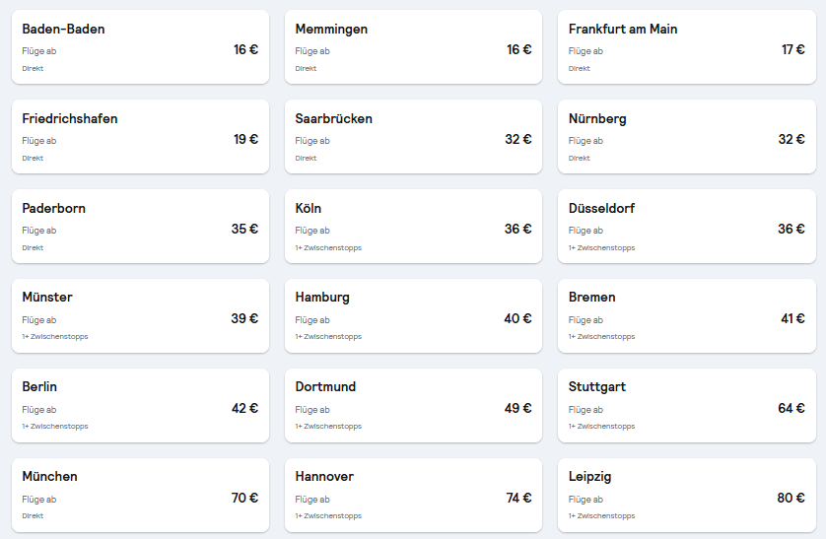
Task: Open Friedrichshafen flights from 19 €
Action: [x=140, y=137]
